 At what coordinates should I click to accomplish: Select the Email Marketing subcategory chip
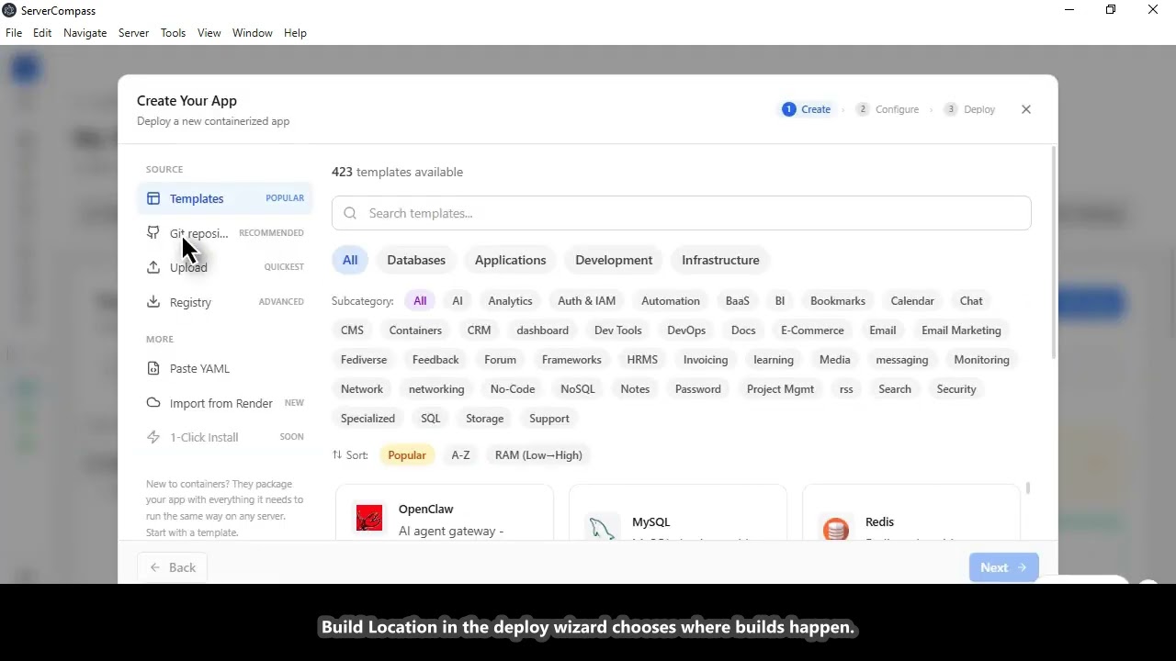tap(961, 330)
